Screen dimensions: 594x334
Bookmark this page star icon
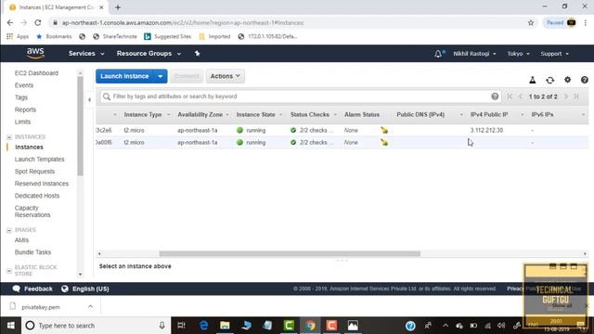(531, 22)
